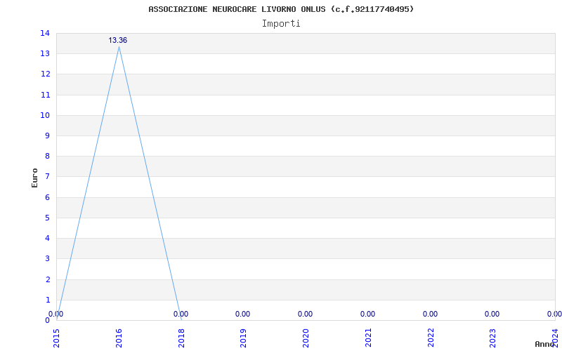The width and height of the screenshot is (562, 351).
Task: Click the y-axis tick value 0
Action: click(x=48, y=320)
